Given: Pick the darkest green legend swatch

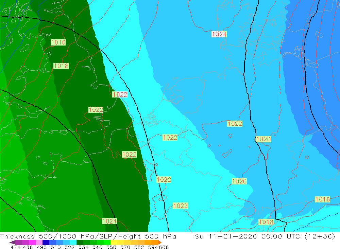Looking at the screenshot, I should point(80,242).
